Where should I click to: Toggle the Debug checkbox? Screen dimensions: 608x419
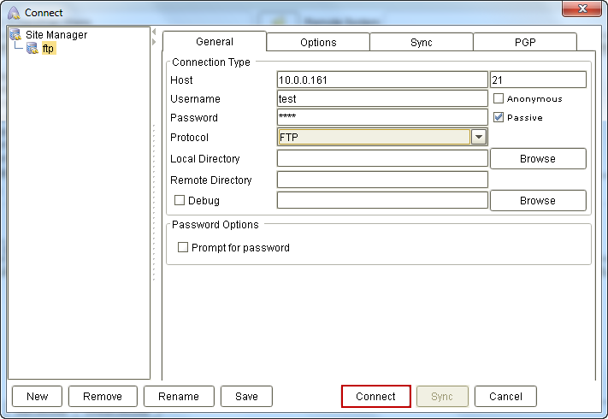click(x=180, y=201)
